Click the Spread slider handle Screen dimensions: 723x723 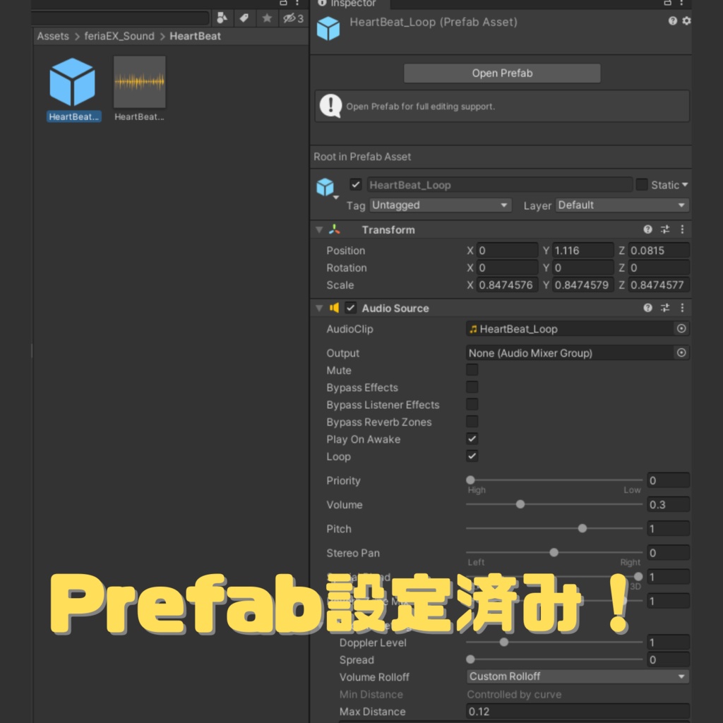click(x=470, y=659)
